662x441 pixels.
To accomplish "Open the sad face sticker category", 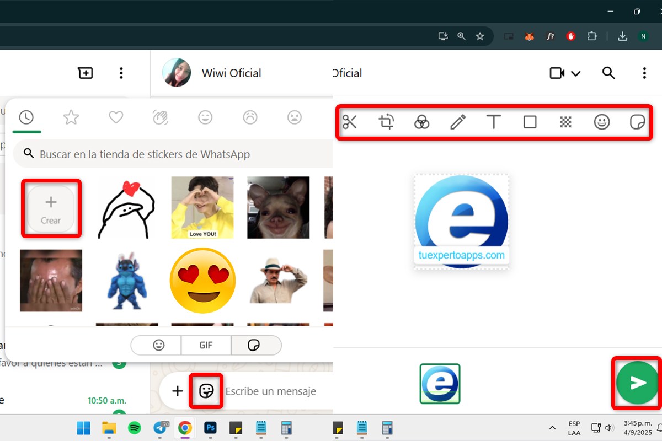I will pyautogui.click(x=250, y=117).
